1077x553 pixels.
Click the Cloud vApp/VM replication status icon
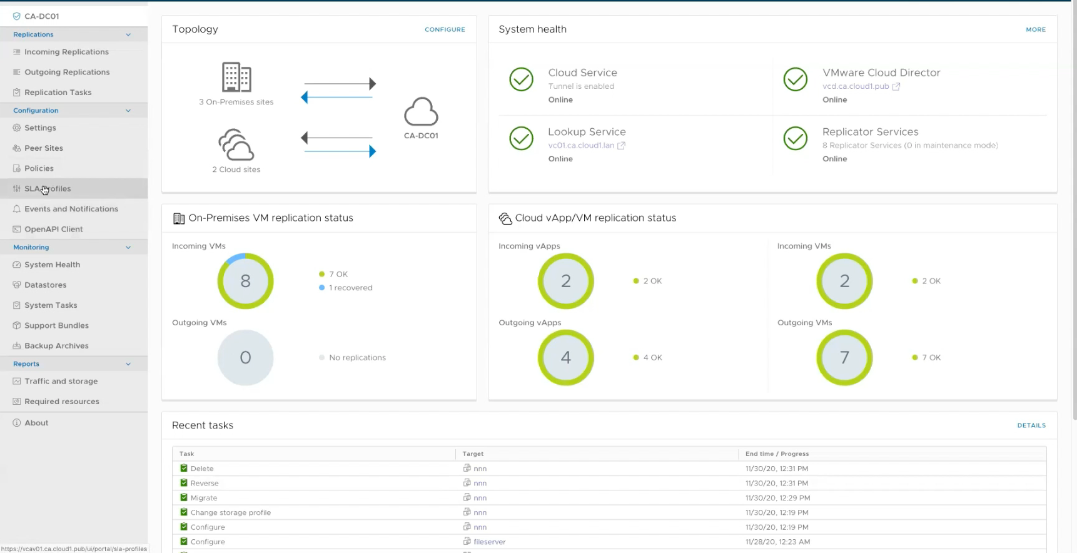tap(505, 218)
